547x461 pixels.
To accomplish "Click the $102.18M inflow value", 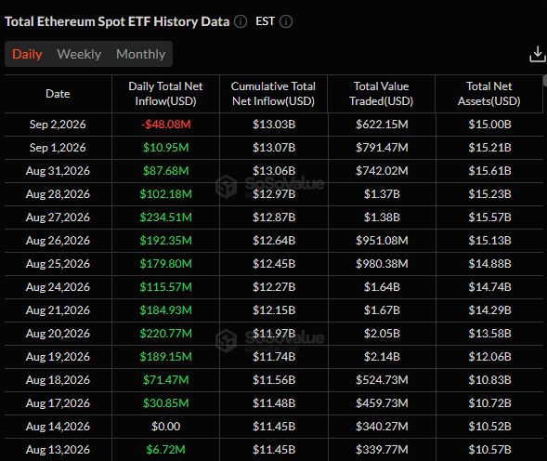I will point(165,194).
